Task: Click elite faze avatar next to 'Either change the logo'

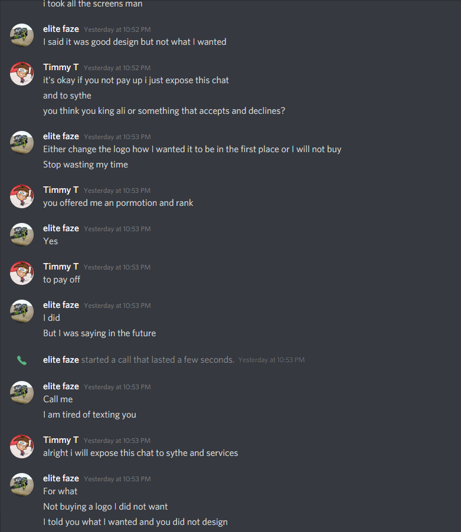Action: (22, 143)
